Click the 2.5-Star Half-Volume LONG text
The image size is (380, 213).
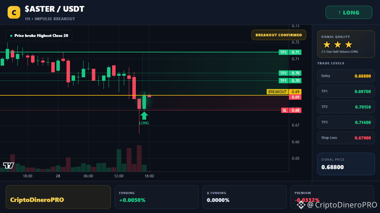click(340, 52)
